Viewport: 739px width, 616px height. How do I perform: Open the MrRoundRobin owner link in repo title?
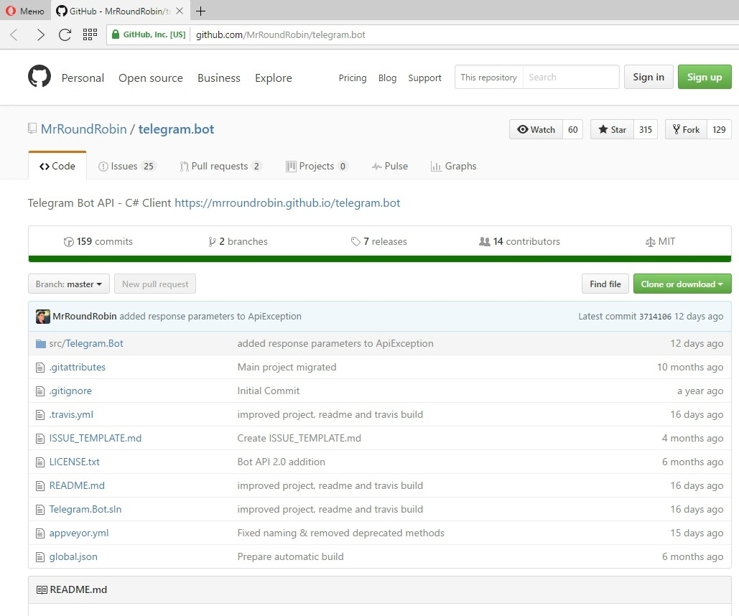point(84,129)
